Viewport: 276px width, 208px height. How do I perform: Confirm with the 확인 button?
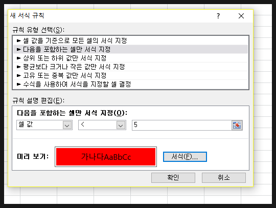(x=173, y=177)
